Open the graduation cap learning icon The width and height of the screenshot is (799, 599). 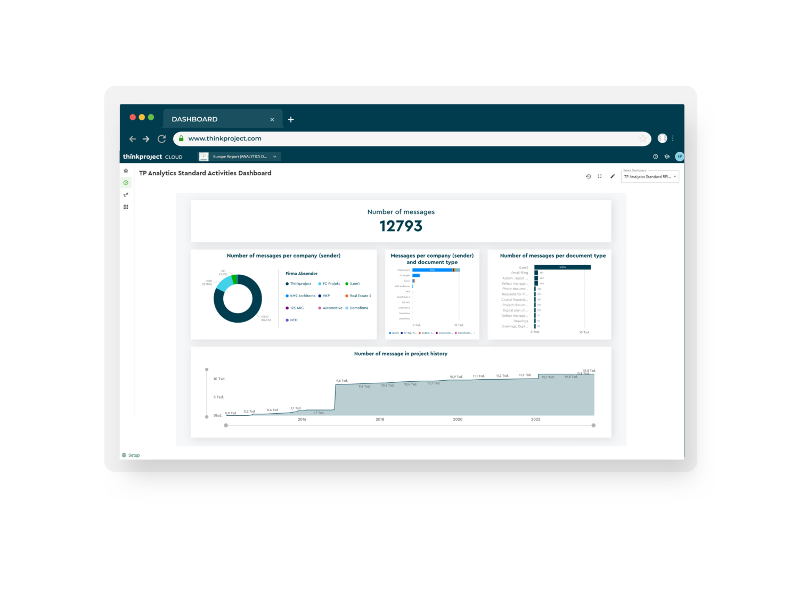pos(666,157)
